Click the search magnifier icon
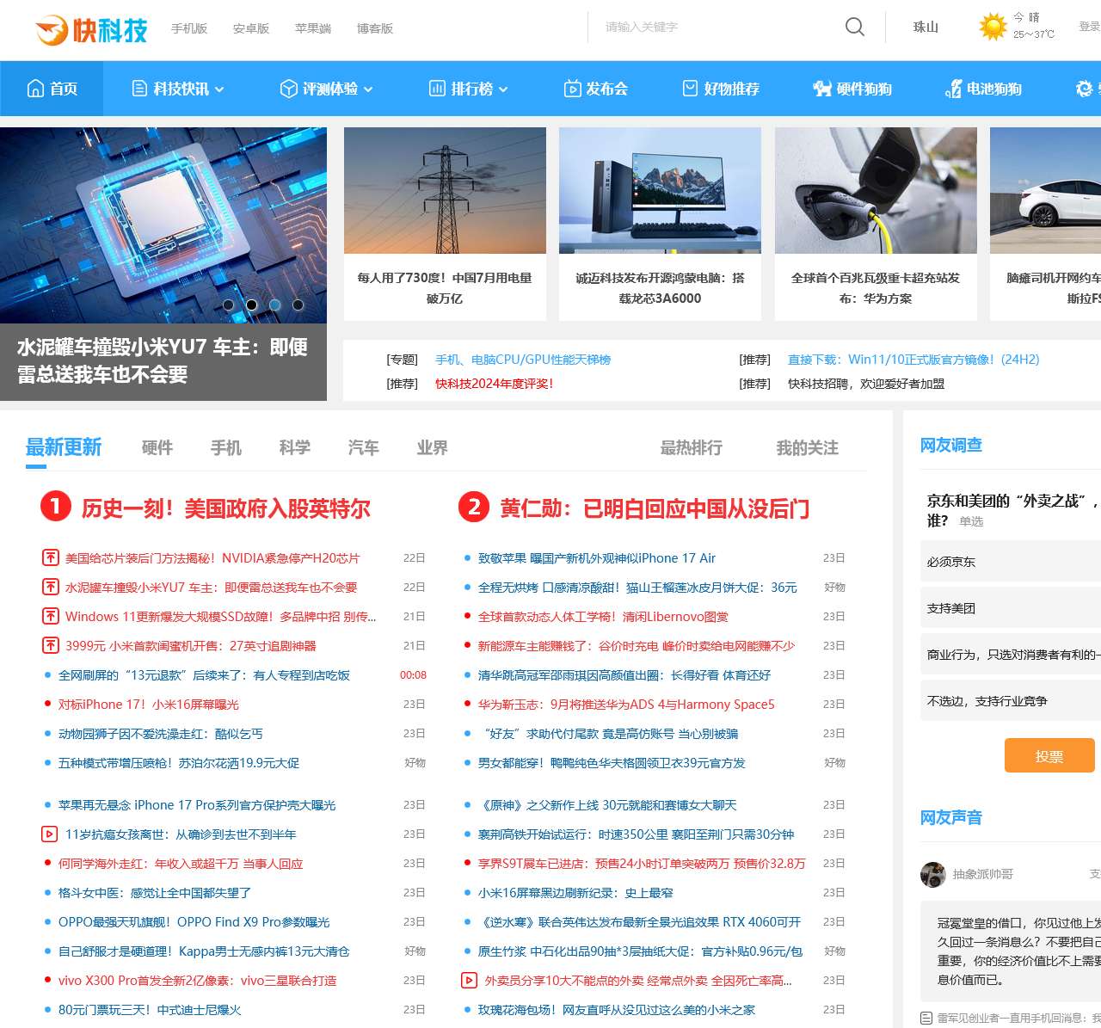This screenshot has height=1028, width=1101. 854,28
